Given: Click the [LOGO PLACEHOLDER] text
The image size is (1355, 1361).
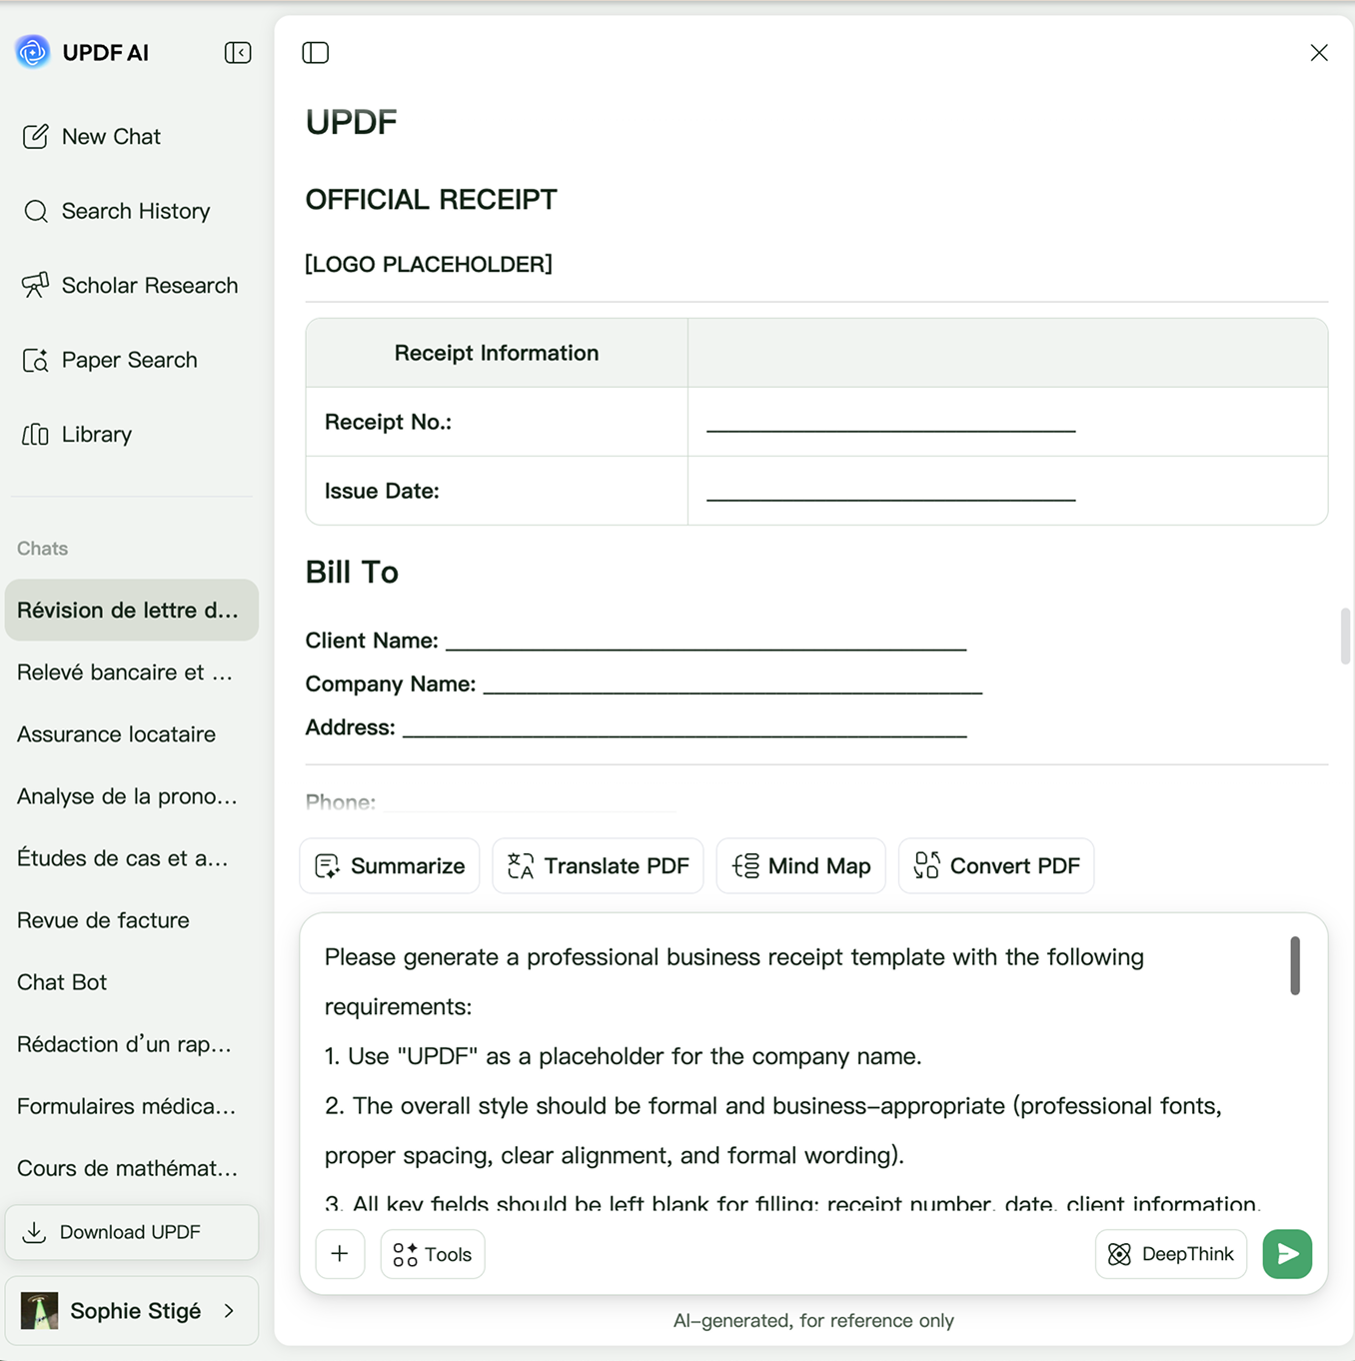Looking at the screenshot, I should 429,264.
